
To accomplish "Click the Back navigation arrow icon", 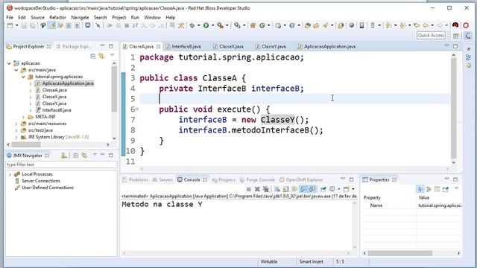I will (x=426, y=25).
